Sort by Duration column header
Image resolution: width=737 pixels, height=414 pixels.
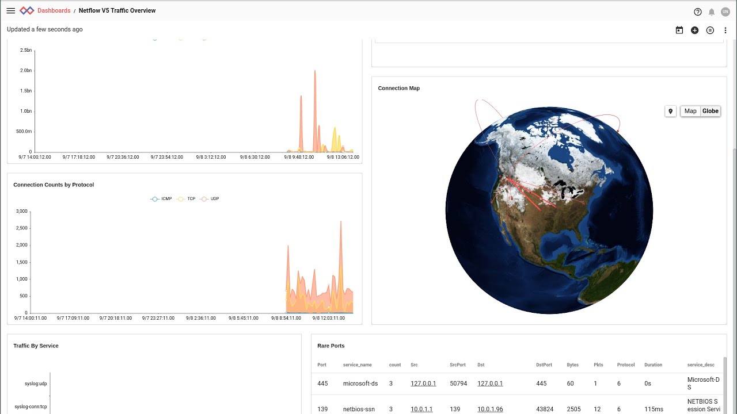click(x=653, y=365)
